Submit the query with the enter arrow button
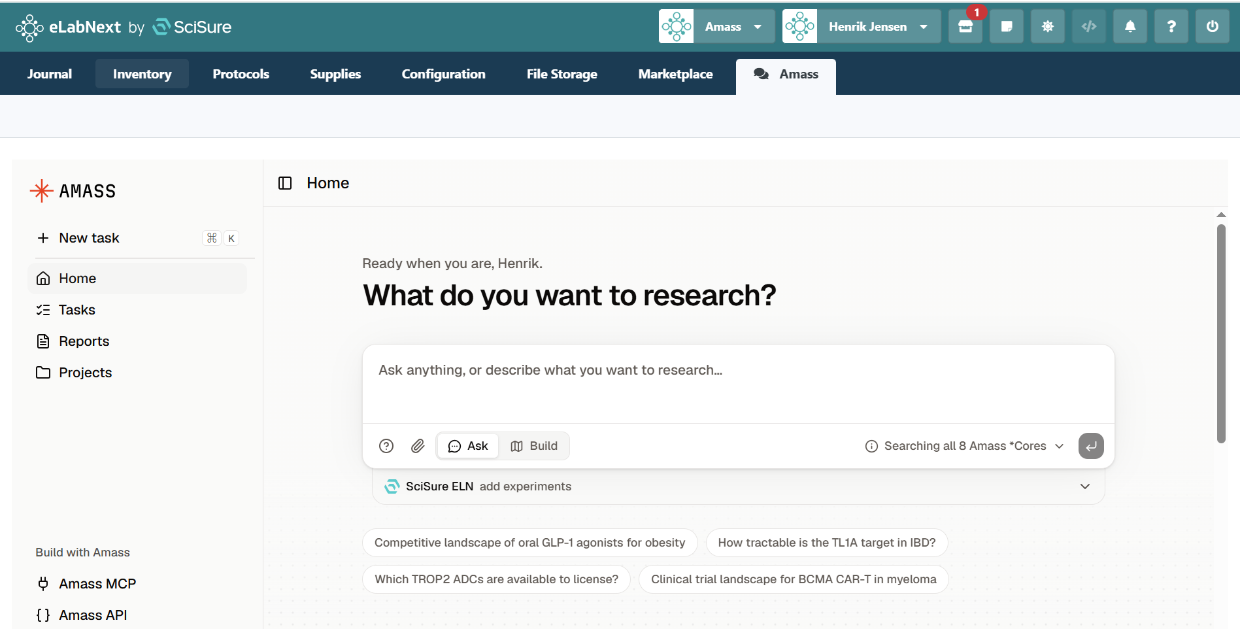 click(x=1091, y=446)
